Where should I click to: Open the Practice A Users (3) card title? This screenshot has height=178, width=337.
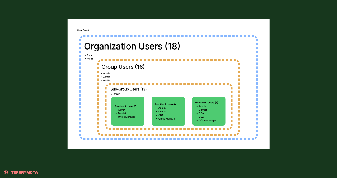tap(126, 106)
